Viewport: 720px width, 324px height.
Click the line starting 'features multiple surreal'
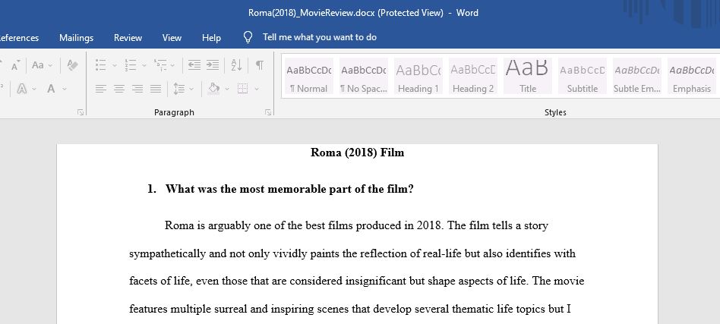[x=350, y=309]
